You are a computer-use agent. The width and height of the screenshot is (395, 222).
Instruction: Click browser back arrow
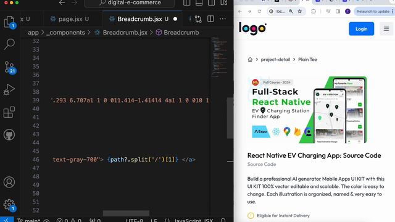(240, 11)
